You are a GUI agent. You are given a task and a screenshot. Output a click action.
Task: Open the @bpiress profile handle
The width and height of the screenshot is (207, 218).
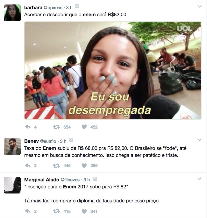point(53,8)
